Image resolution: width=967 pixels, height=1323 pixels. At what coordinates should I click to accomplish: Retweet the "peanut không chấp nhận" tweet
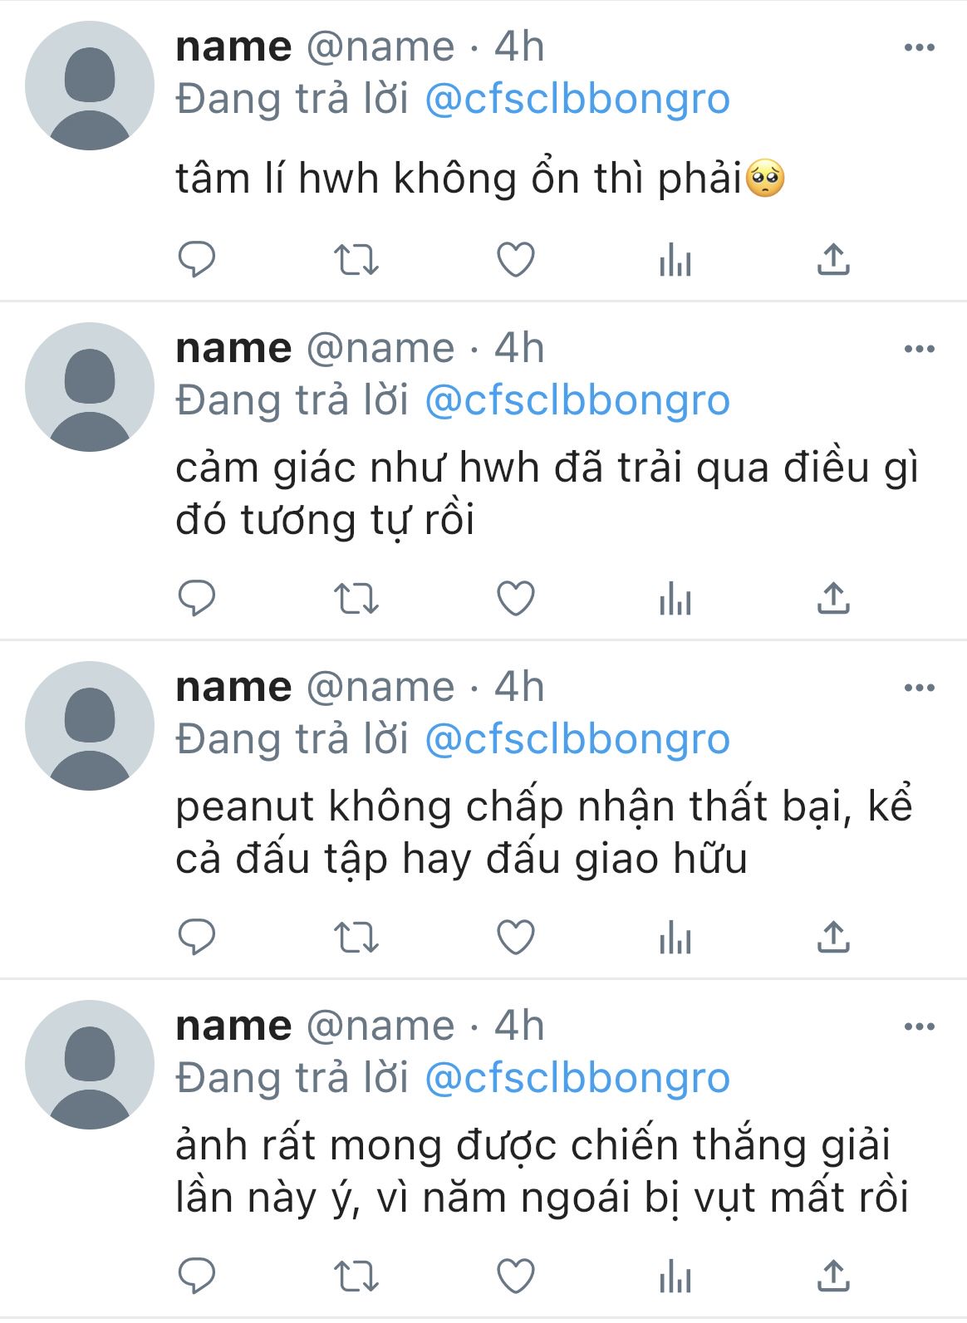coord(356,938)
